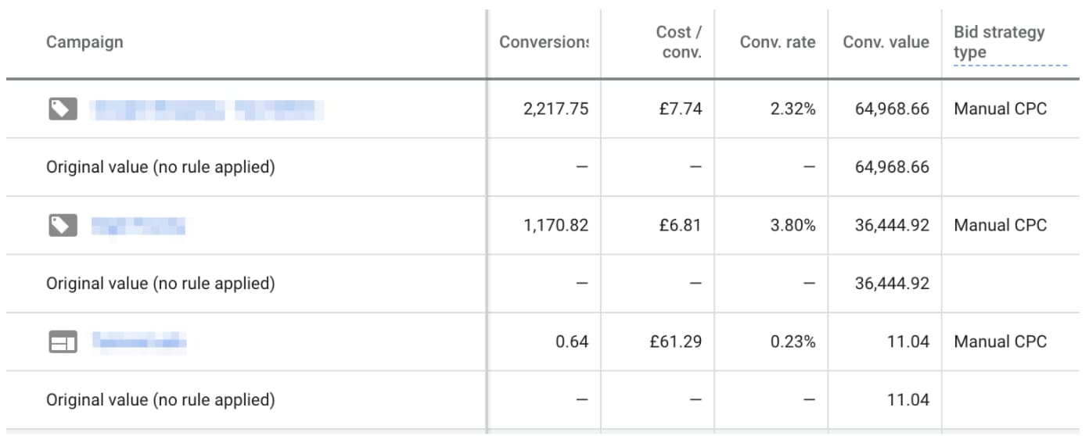
Task: Click the Bid strategy type column header
Action: [998, 42]
